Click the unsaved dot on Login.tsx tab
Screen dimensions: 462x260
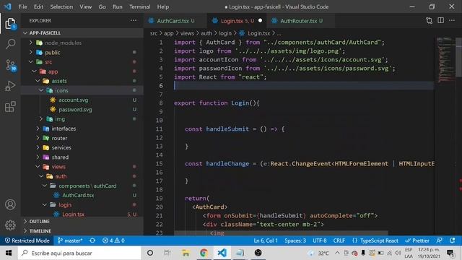pyautogui.click(x=260, y=21)
